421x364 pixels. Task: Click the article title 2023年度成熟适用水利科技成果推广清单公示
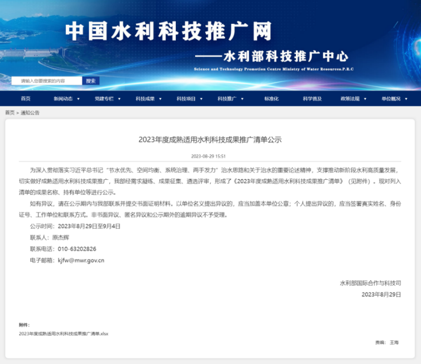(x=210, y=140)
